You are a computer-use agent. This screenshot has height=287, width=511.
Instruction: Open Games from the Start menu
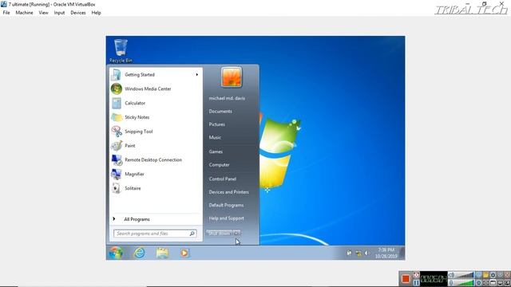point(216,151)
